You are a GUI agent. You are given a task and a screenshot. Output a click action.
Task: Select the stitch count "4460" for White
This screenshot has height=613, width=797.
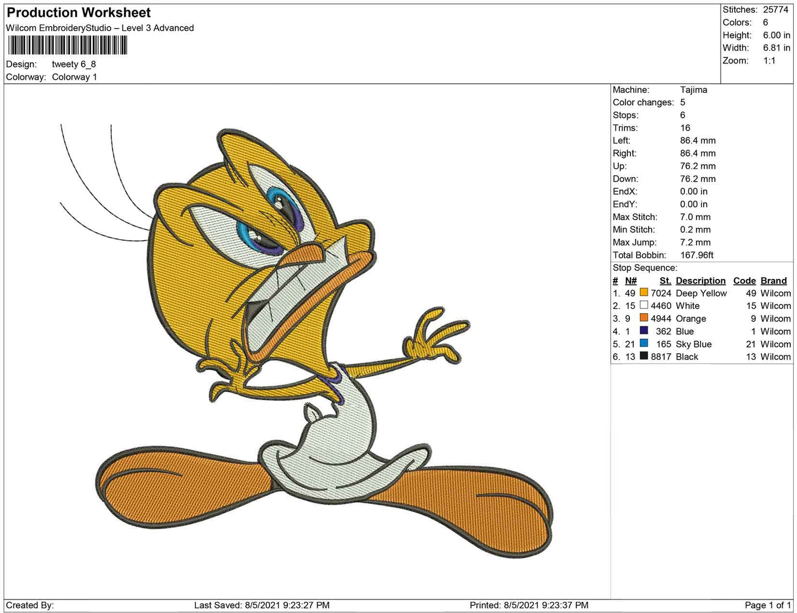(x=661, y=306)
